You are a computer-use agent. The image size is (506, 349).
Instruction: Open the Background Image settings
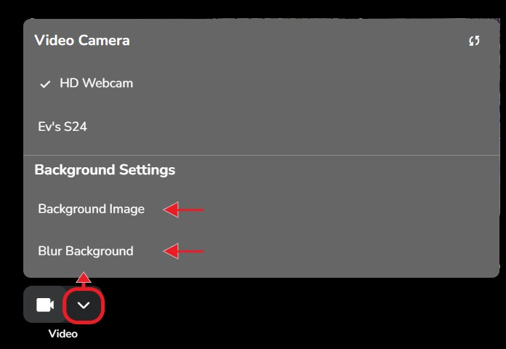coord(92,209)
